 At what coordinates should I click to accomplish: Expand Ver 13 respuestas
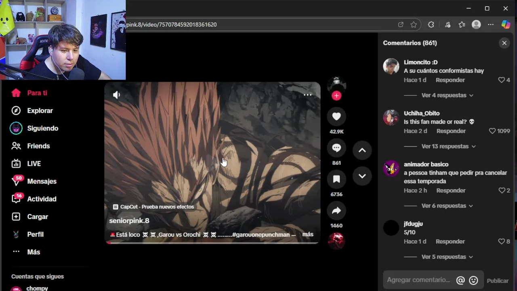[x=448, y=146]
